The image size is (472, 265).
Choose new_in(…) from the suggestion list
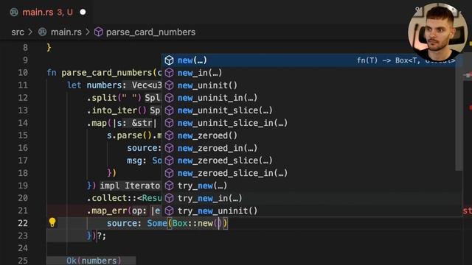(310, 73)
